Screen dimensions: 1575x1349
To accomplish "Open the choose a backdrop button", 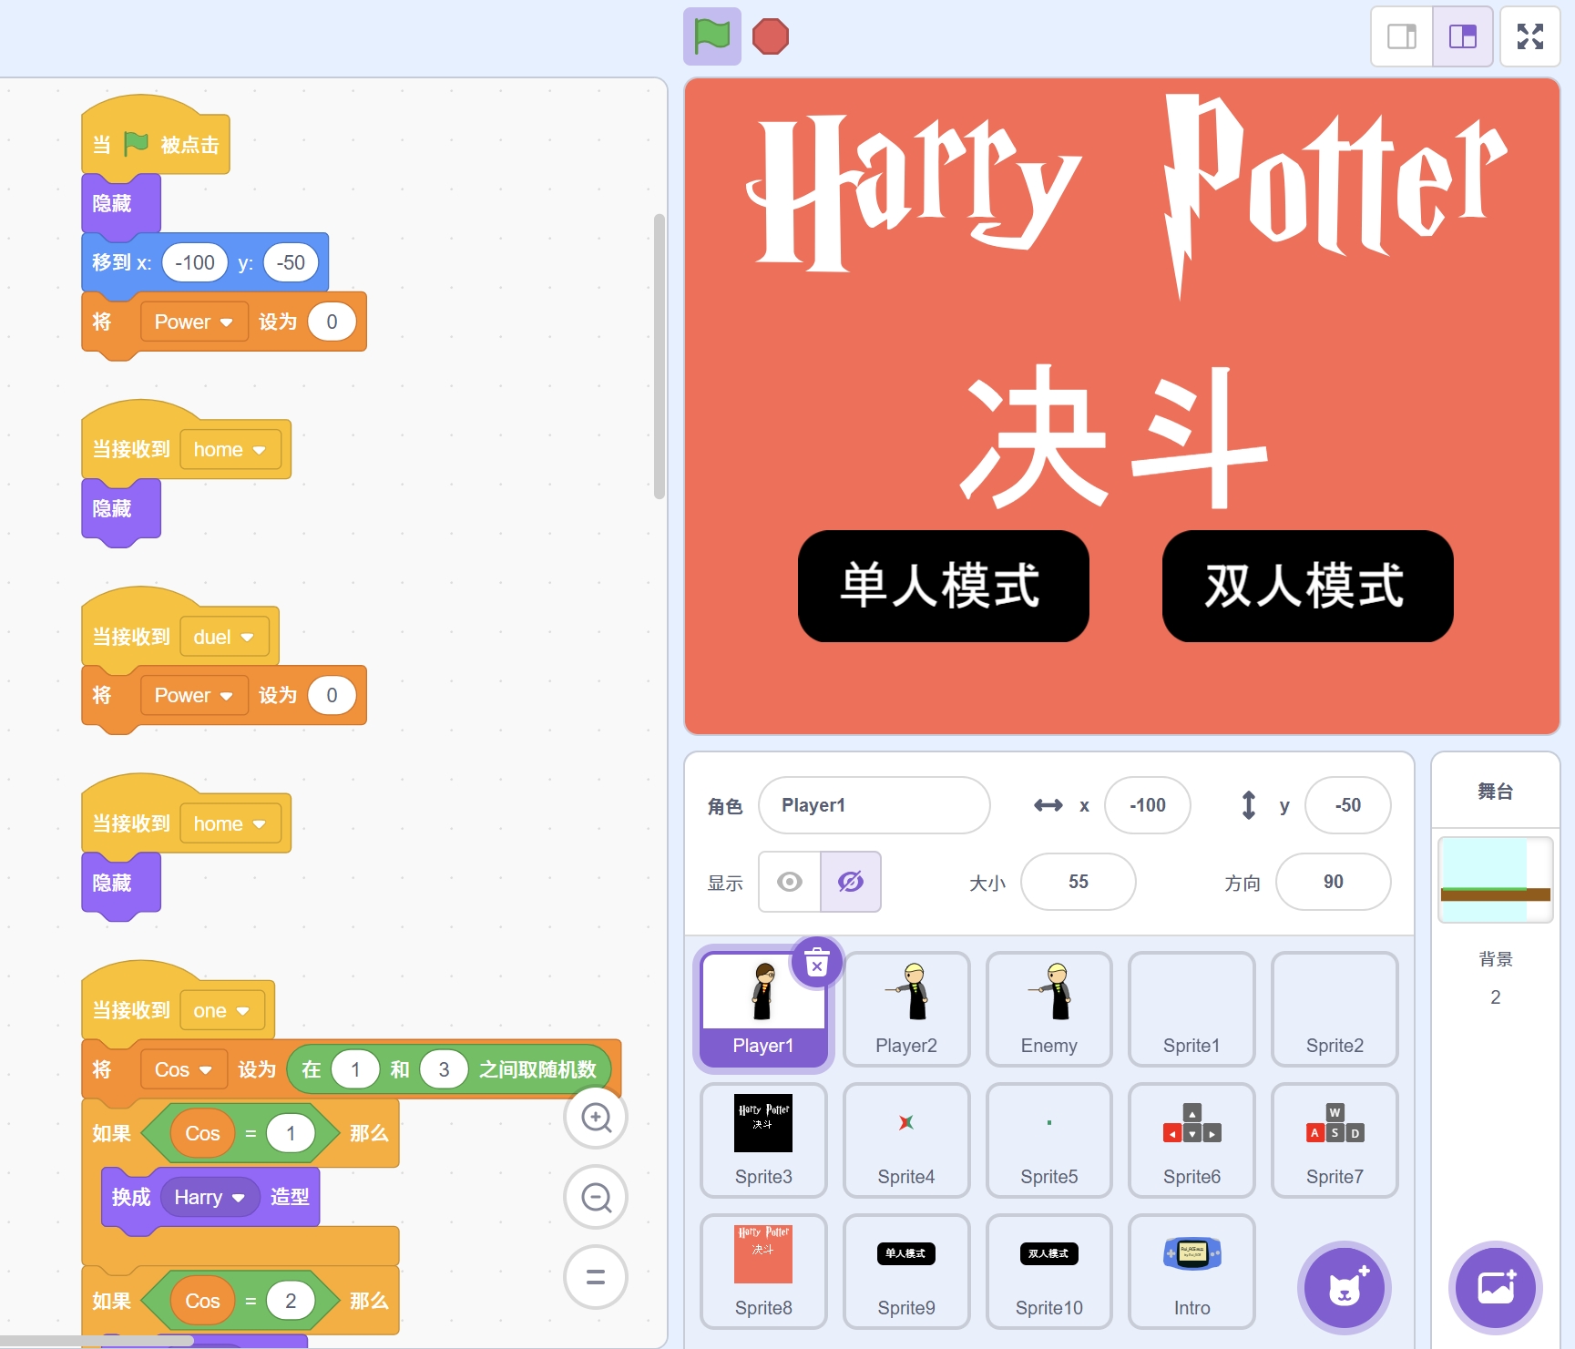I will coord(1495,1288).
